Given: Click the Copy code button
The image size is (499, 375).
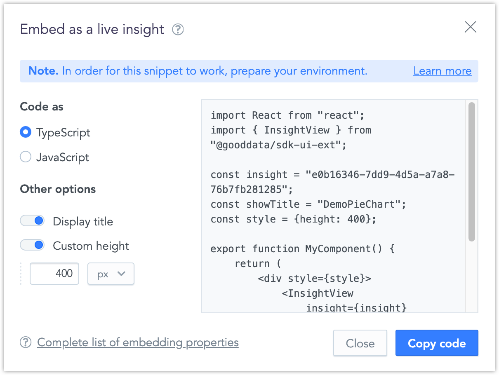Looking at the screenshot, I should coord(437,343).
